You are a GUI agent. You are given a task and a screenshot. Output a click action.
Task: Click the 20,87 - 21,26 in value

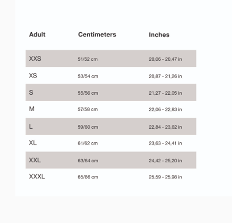[x=166, y=76]
